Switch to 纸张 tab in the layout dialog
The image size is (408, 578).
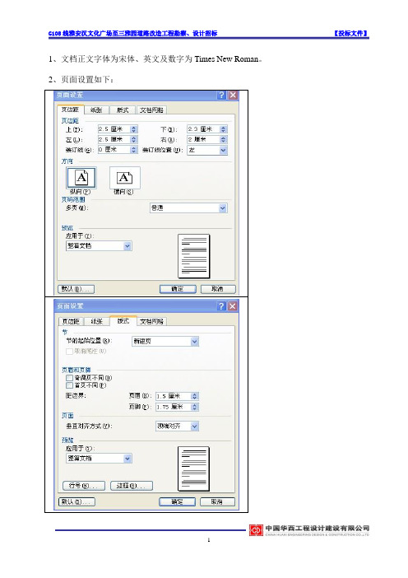96,321
